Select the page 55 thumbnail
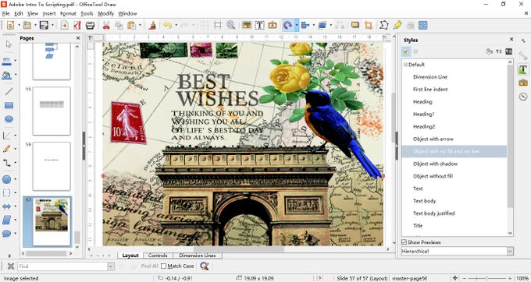This screenshot has height=282, width=531. (x=52, y=111)
